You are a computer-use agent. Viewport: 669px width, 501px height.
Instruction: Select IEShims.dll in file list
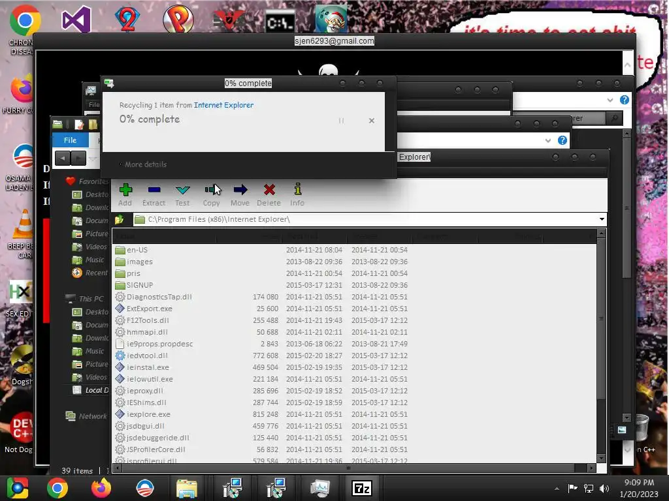coord(146,402)
